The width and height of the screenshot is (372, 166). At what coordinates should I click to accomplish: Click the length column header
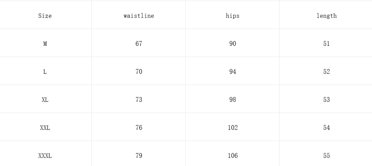pyautogui.click(x=326, y=16)
